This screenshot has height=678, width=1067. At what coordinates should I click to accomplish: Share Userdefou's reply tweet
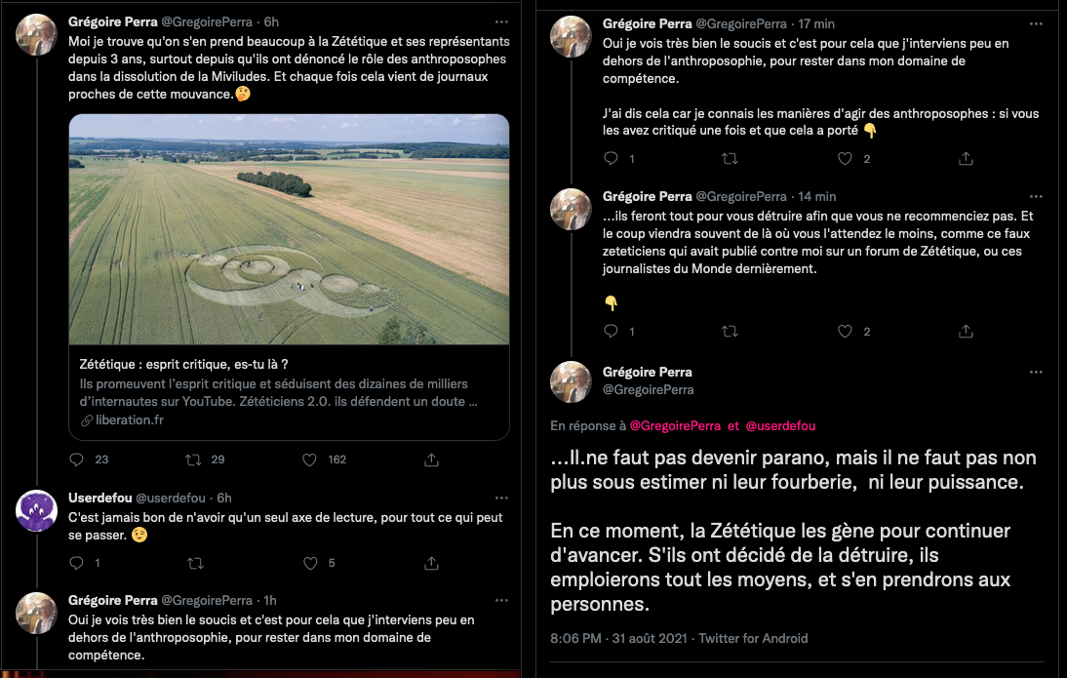coord(431,563)
